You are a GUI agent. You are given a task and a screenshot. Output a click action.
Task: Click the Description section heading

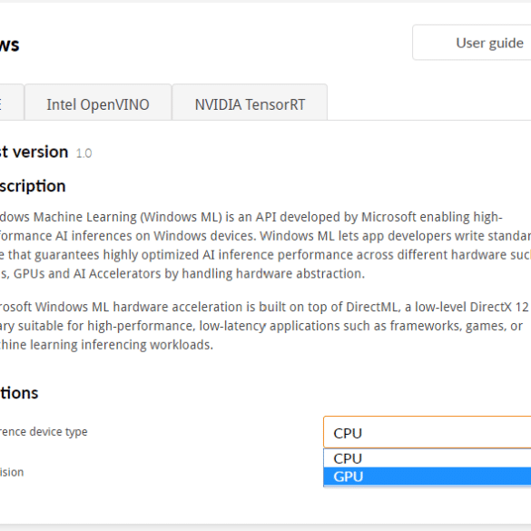33,186
